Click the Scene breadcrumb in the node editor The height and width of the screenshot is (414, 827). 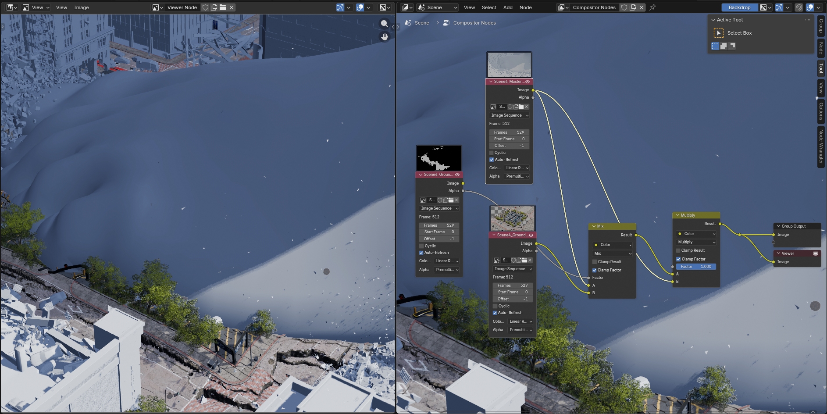421,23
